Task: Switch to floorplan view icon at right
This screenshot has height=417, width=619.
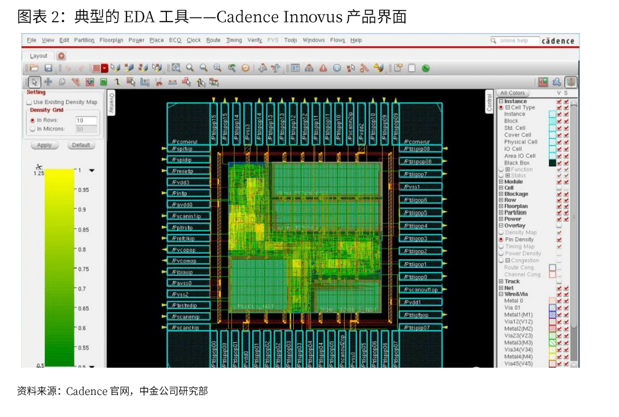Action: pos(543,82)
